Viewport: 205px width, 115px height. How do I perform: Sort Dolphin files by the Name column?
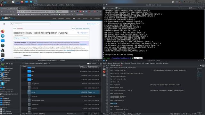(x=24, y=66)
